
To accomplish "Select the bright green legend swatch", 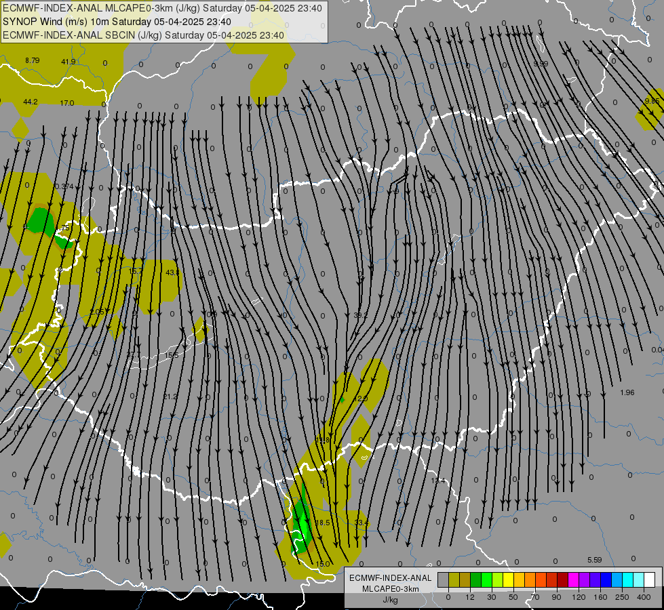I will [486, 580].
